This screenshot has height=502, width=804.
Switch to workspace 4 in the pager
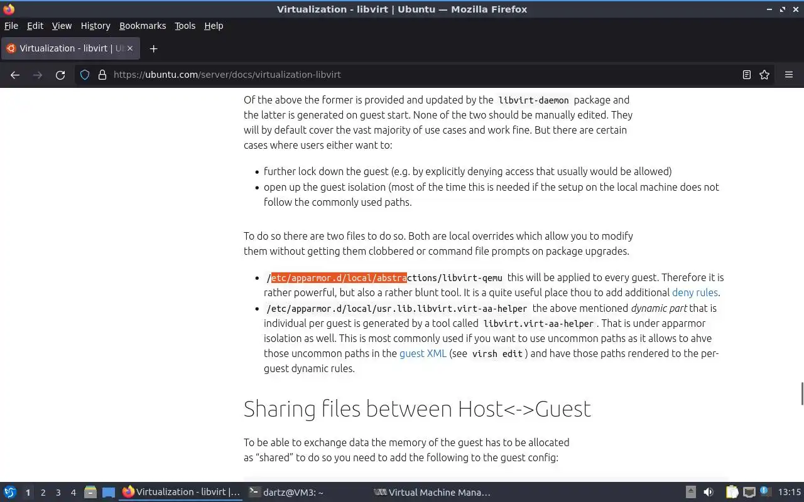(73, 493)
